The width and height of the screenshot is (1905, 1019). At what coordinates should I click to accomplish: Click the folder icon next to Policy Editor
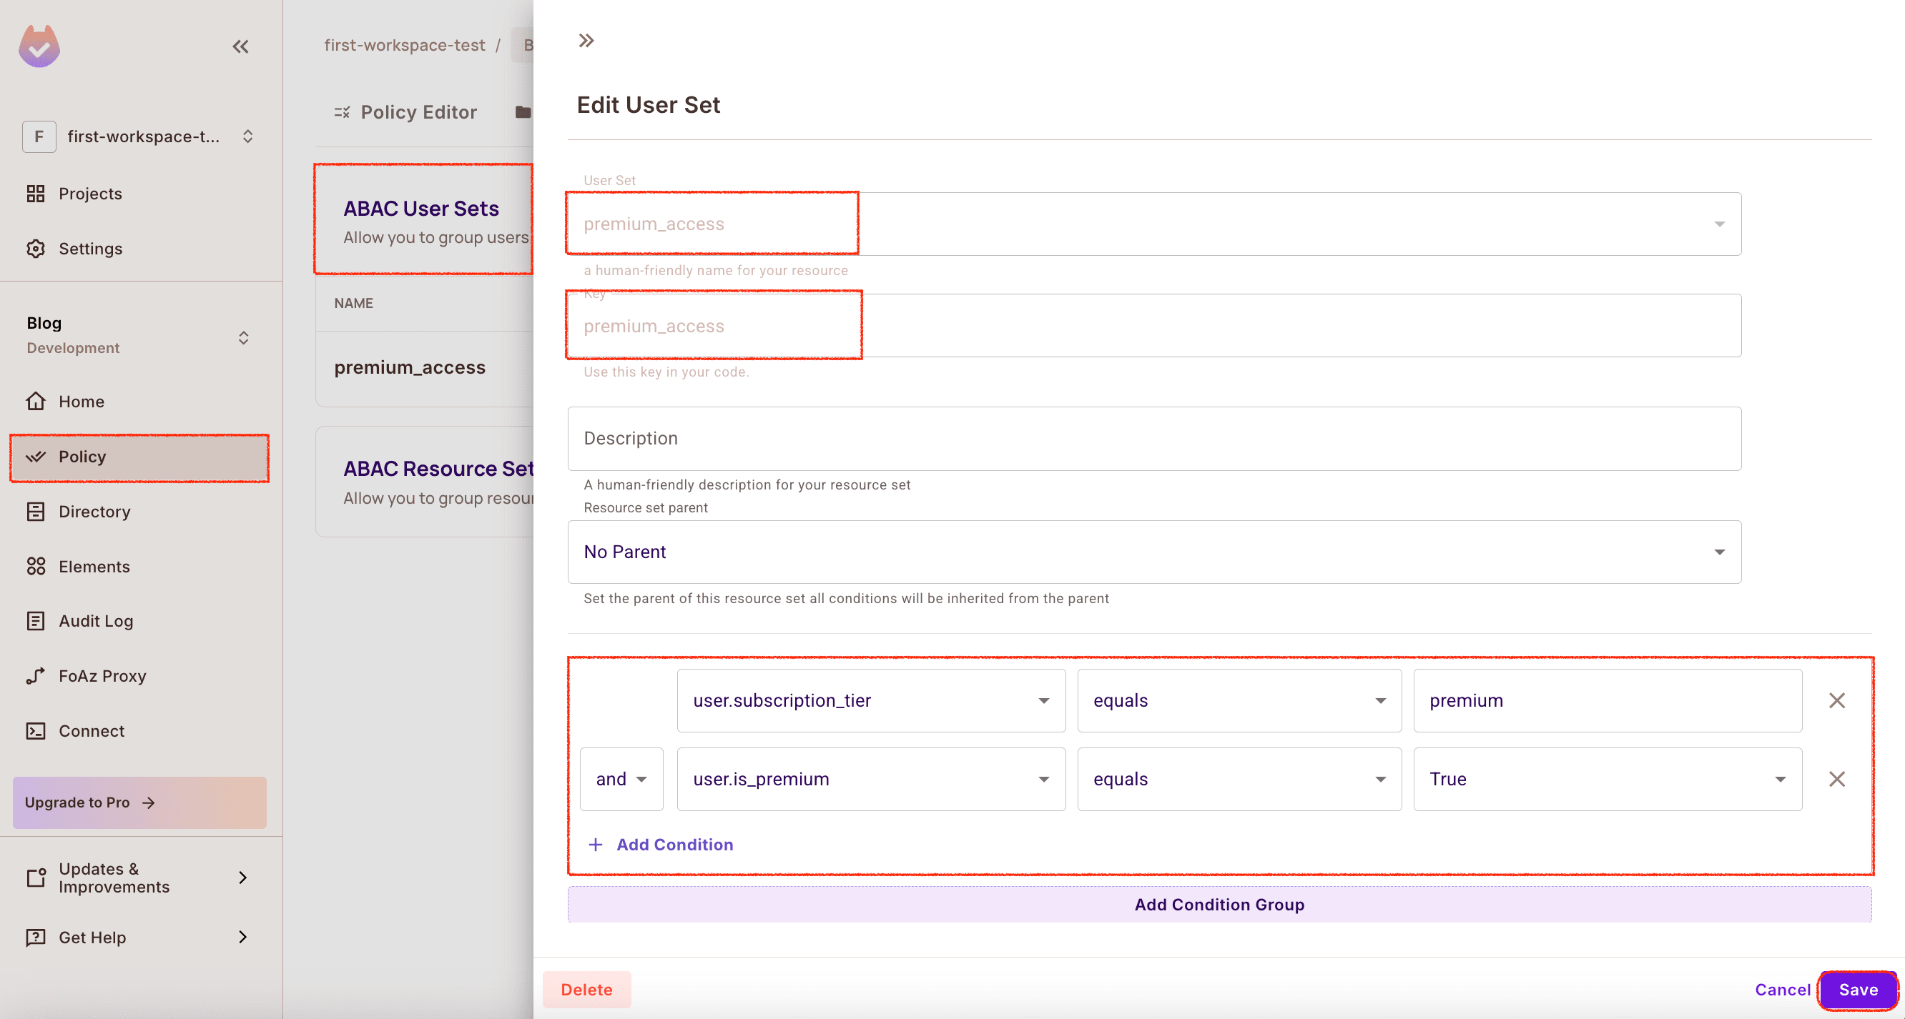[x=523, y=112]
